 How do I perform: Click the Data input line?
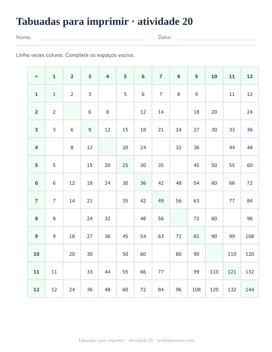click(x=217, y=37)
